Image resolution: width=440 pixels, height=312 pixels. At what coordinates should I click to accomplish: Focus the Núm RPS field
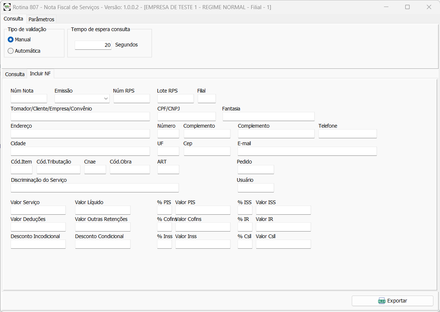pyautogui.click(x=131, y=99)
